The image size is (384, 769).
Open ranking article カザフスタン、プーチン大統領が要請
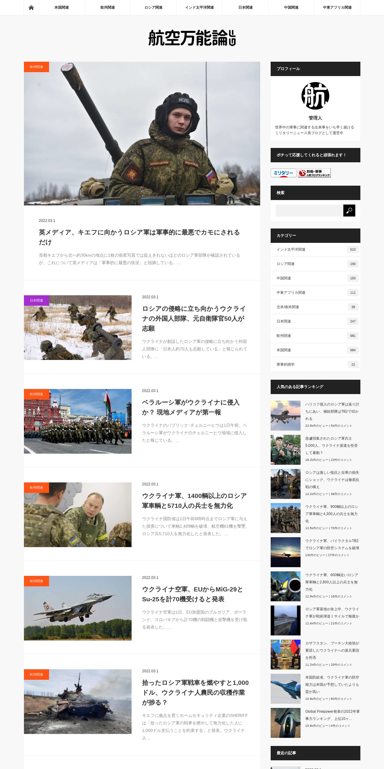tap(332, 650)
